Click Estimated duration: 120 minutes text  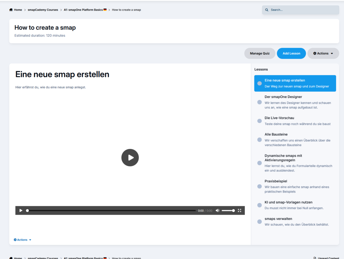(x=40, y=35)
